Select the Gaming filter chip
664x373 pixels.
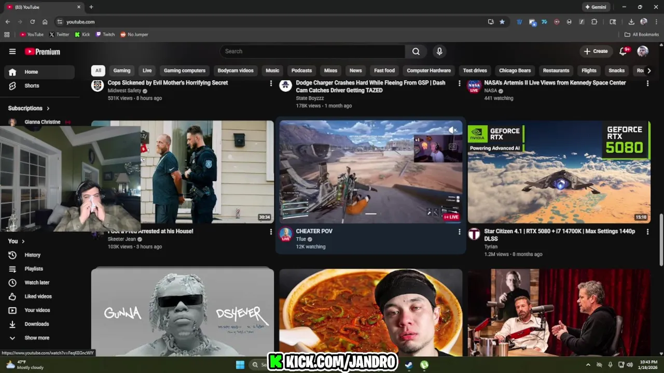pyautogui.click(x=122, y=70)
